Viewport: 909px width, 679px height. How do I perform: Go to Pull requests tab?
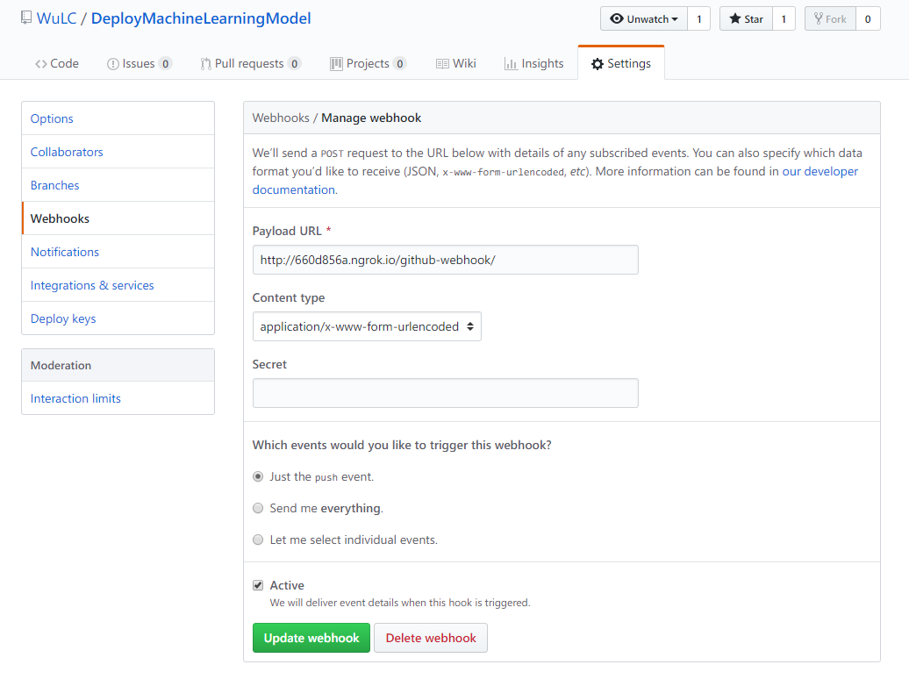pyautogui.click(x=250, y=64)
